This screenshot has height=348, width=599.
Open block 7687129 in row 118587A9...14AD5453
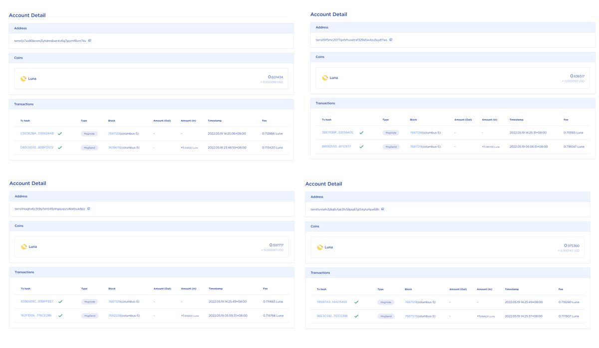pos(410,302)
